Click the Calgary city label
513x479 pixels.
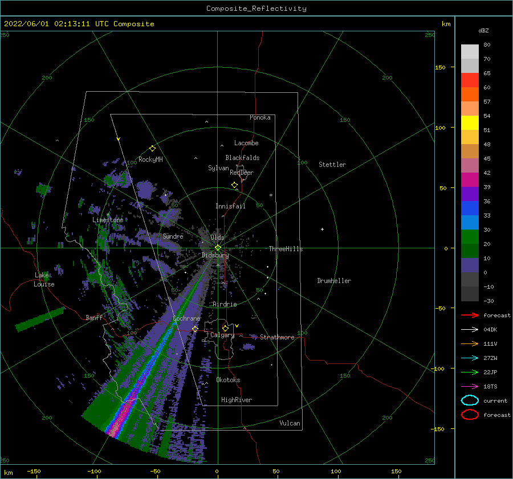(x=222, y=335)
